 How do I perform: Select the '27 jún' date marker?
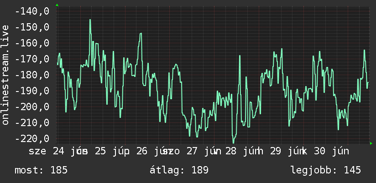point(201,152)
